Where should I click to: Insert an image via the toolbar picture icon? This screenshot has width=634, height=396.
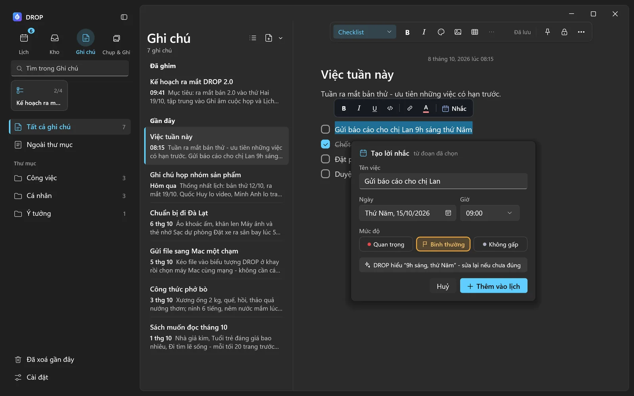(x=458, y=32)
